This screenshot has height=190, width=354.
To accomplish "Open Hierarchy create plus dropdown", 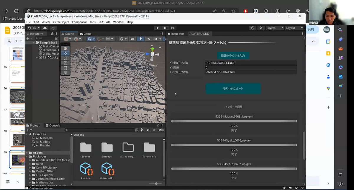I will pos(29,38).
